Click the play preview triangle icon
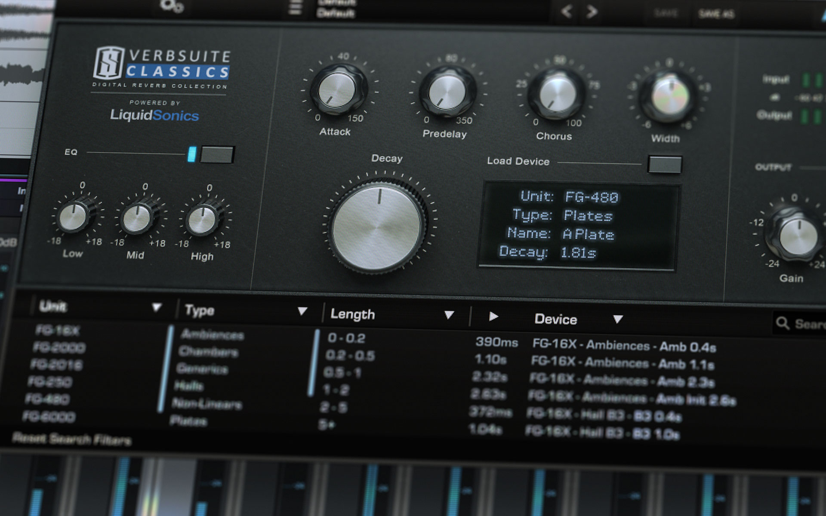The height and width of the screenshot is (516, 826). point(493,317)
